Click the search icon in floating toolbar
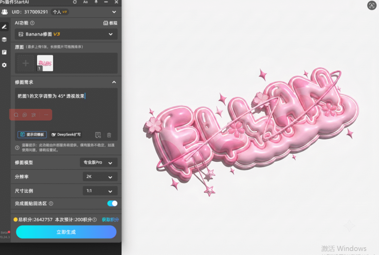The width and height of the screenshot is (379, 255). 16,115
